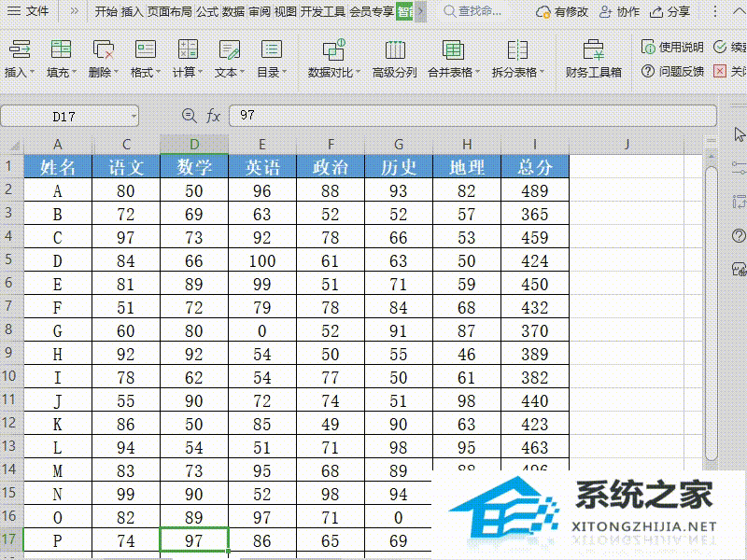
Task: Open the 公式 tab
Action: [x=207, y=11]
